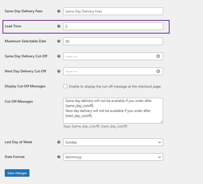This screenshot has width=203, height=184.
Task: Enable display of cut-off message checkbox
Action: point(65,86)
